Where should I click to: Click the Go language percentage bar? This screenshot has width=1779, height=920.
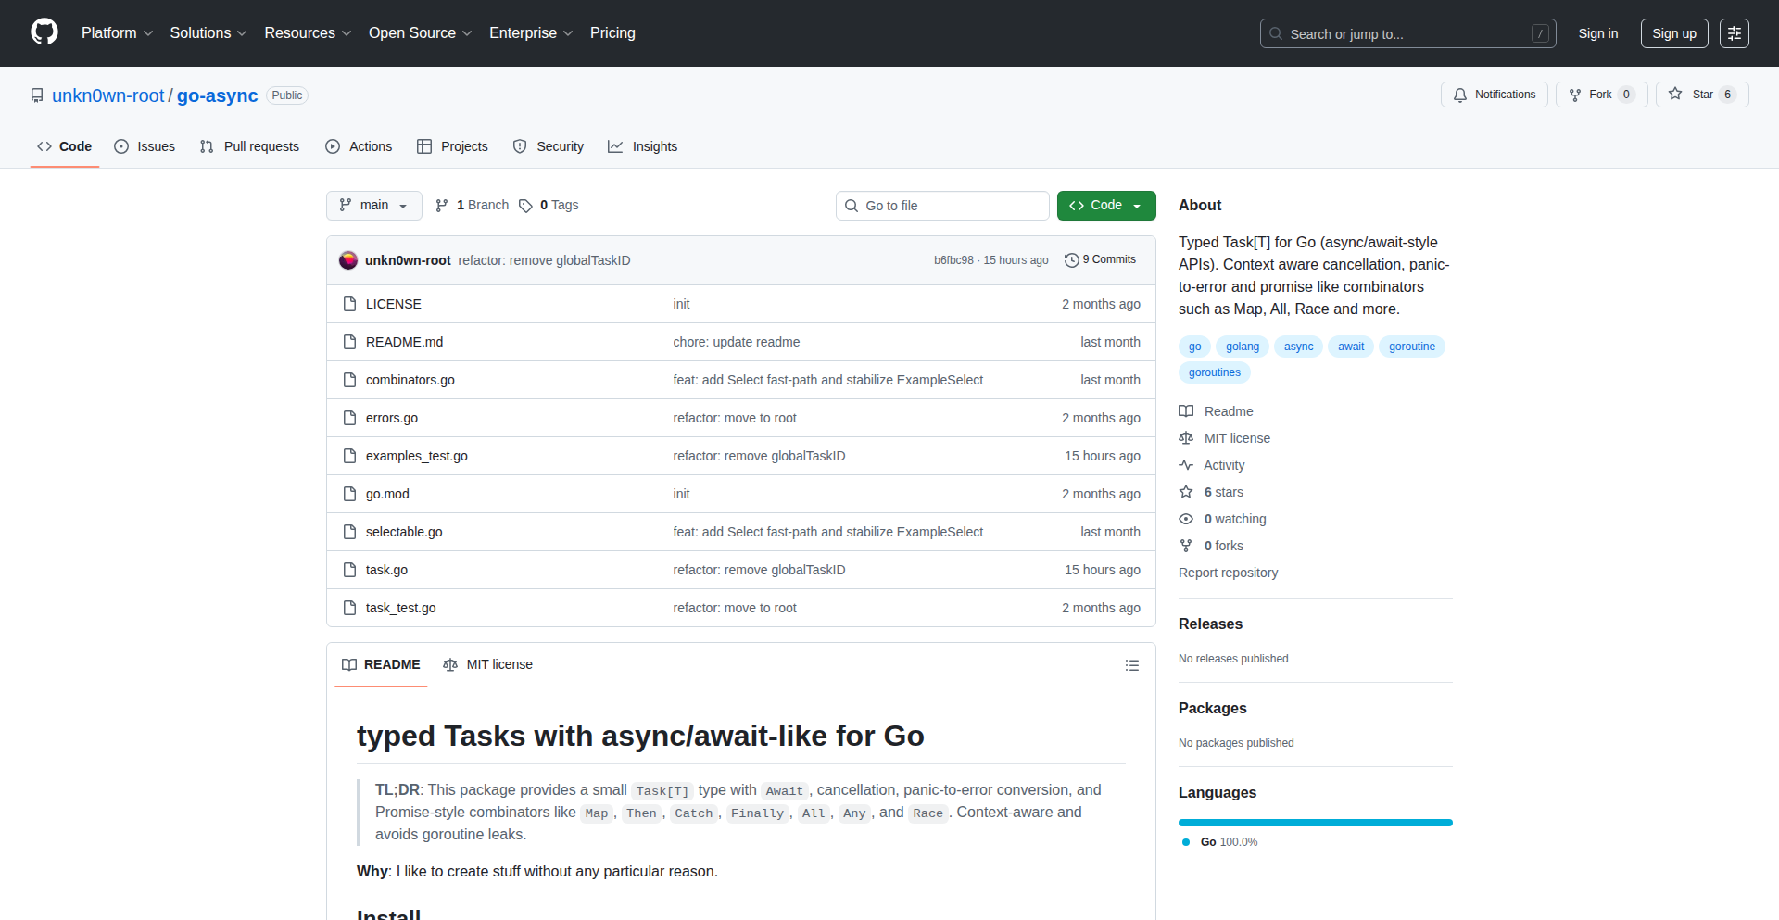[1315, 822]
